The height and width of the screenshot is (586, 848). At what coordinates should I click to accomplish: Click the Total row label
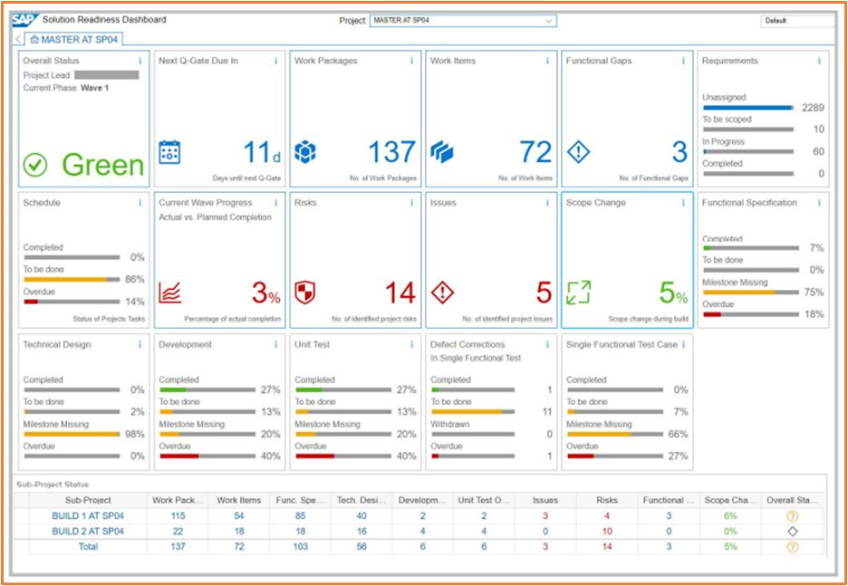click(88, 547)
